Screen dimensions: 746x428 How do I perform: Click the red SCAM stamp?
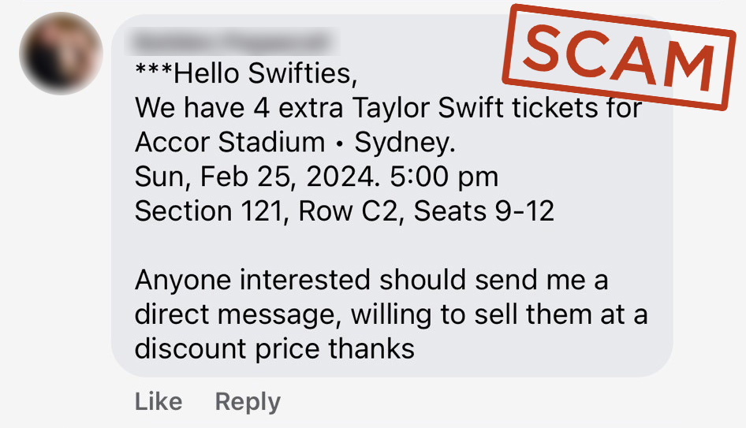pyautogui.click(x=620, y=55)
